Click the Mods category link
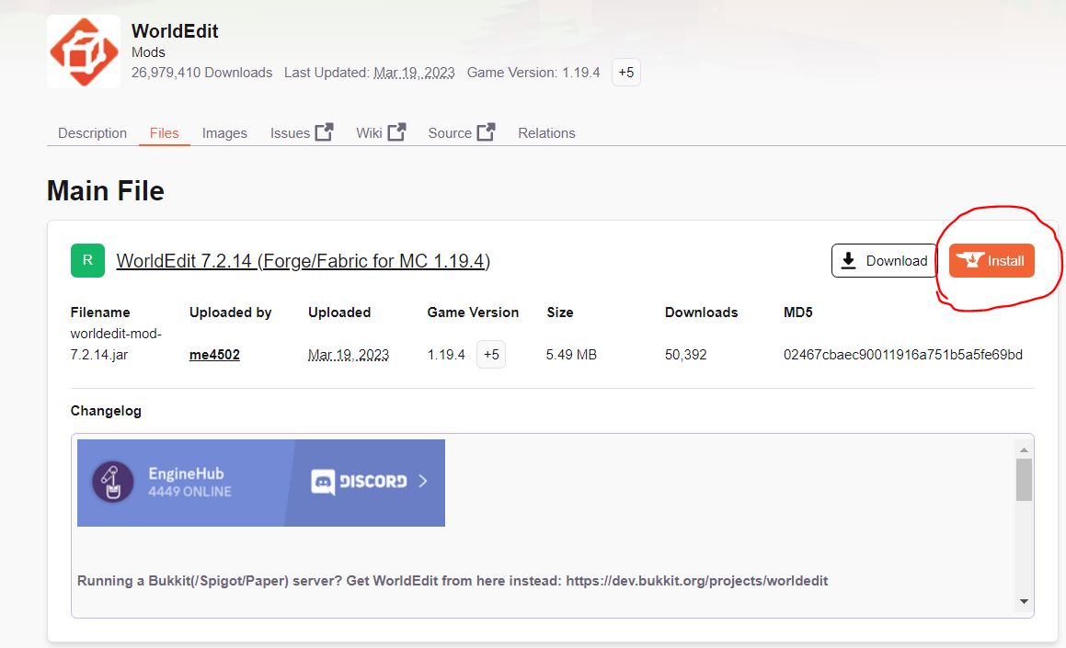The height and width of the screenshot is (648, 1066). (148, 52)
